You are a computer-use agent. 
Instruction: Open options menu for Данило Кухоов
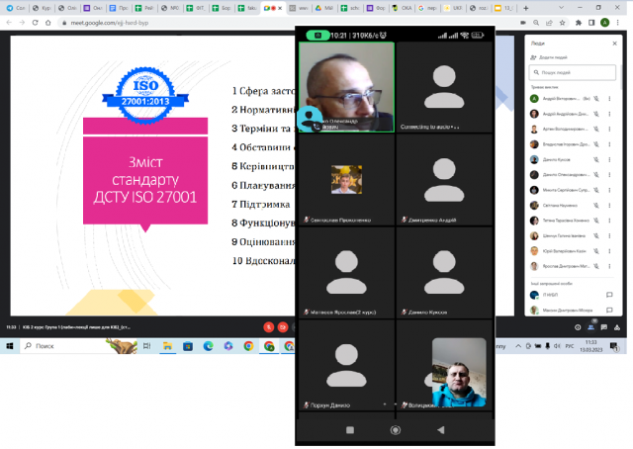pyautogui.click(x=609, y=160)
